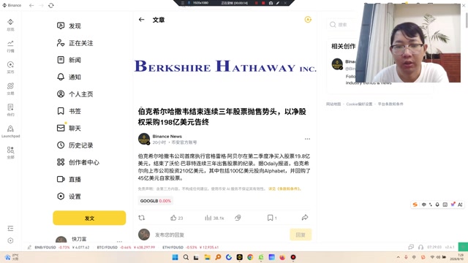
Task: Open the first diamond icon in left rail
Action: point(10,23)
